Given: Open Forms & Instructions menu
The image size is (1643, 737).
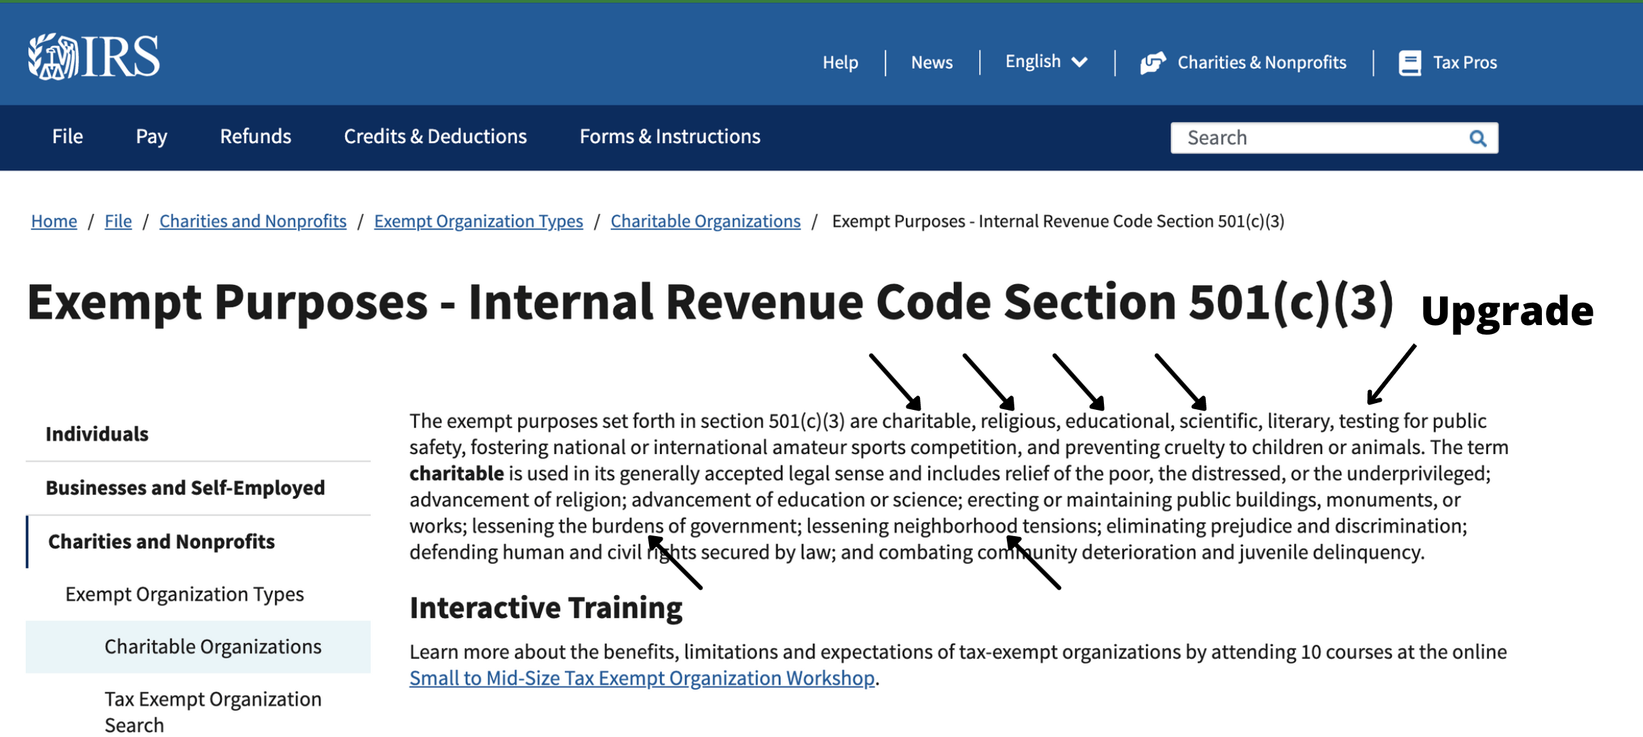Looking at the screenshot, I should (670, 136).
